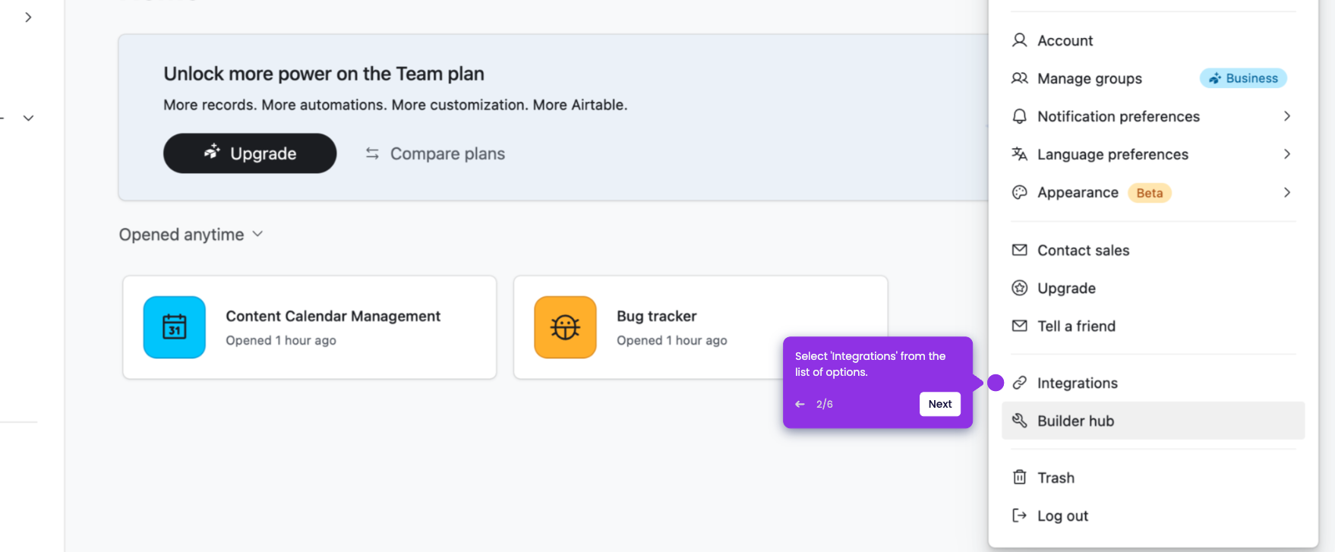Open Builder hub menu item
1335x552 pixels.
tap(1153, 421)
